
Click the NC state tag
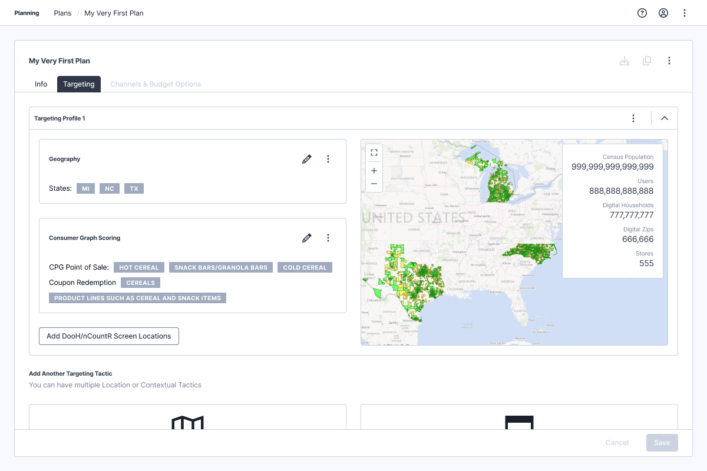click(x=110, y=188)
